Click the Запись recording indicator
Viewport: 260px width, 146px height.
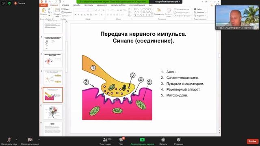20,3
